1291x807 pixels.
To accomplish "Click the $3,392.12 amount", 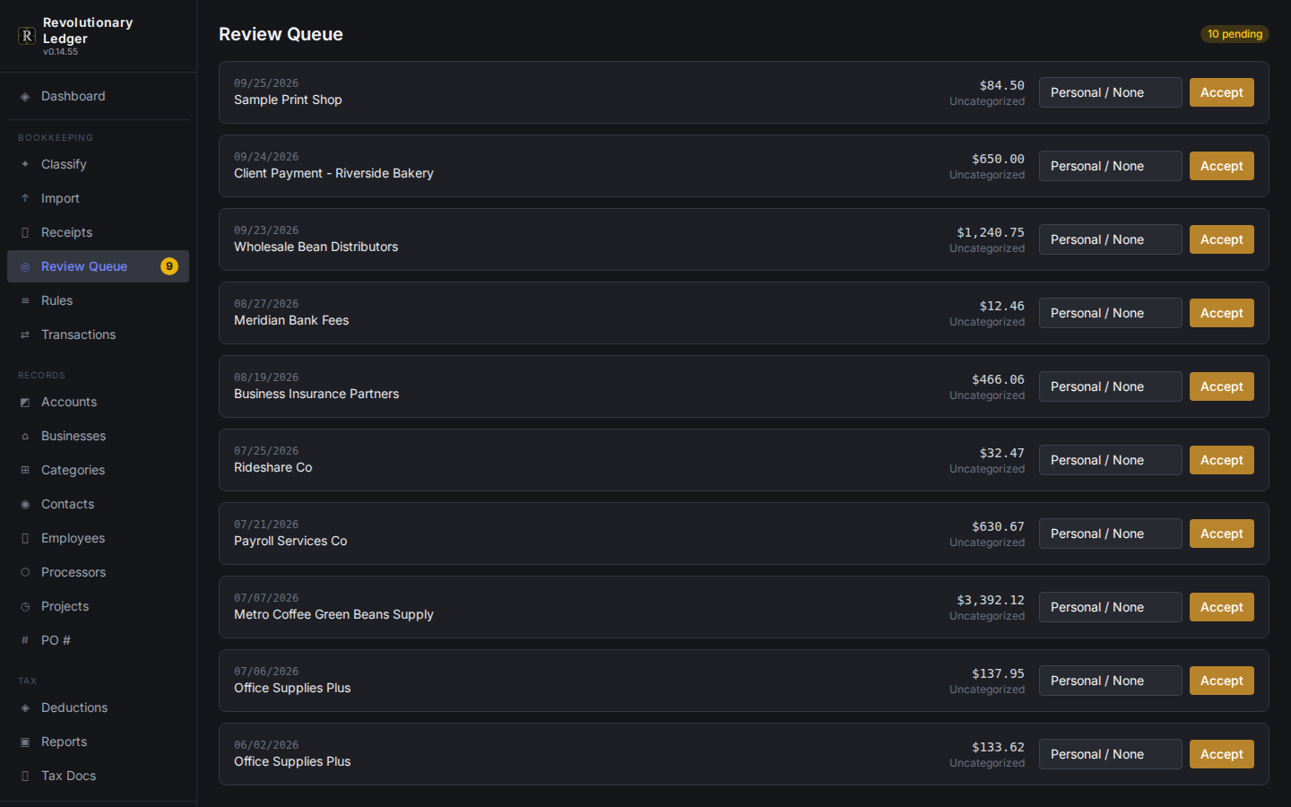I will click(x=991, y=600).
